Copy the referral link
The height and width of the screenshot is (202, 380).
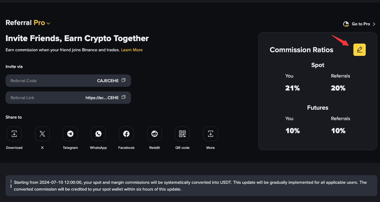[124, 97]
